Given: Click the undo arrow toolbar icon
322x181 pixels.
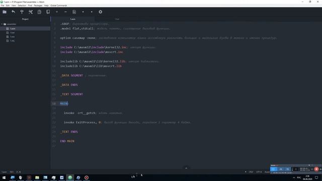Looking at the screenshot, I should [x=14, y=12].
